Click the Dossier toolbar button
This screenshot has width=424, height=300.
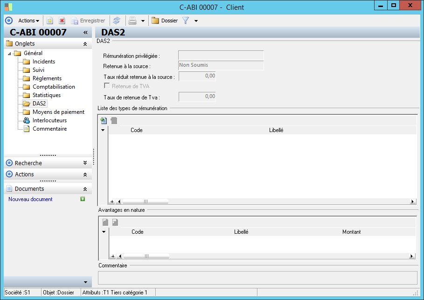click(x=165, y=21)
